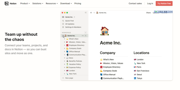Screen dimensions: 180x90
Task: Open the Solutions dropdown menu
Action: click(38, 3)
